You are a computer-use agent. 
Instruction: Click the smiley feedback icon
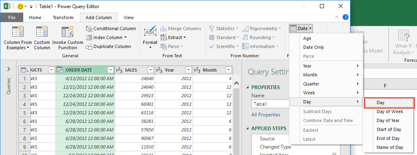(20, 7)
